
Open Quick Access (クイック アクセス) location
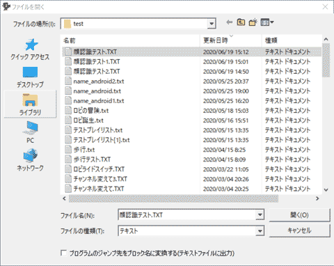pyautogui.click(x=30, y=49)
